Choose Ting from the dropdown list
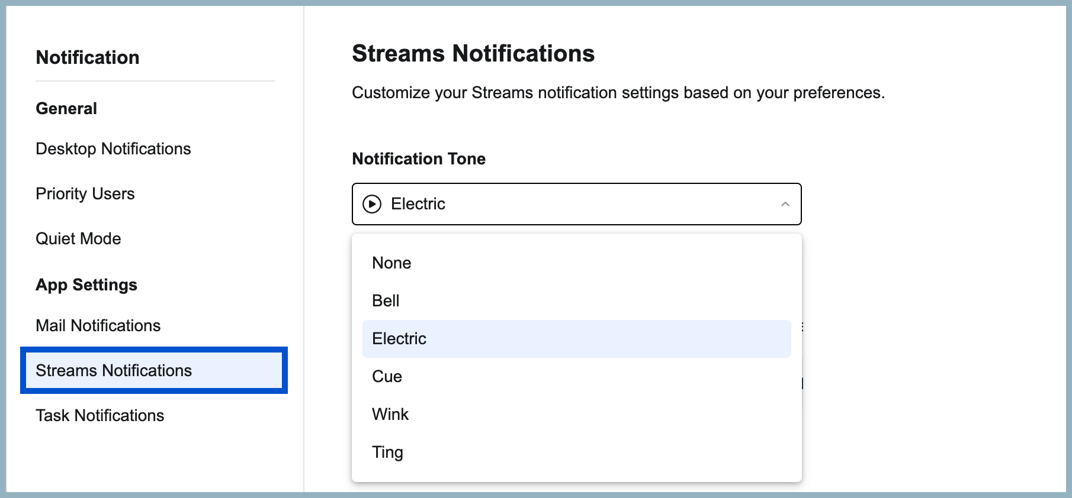1072x498 pixels. (x=387, y=452)
